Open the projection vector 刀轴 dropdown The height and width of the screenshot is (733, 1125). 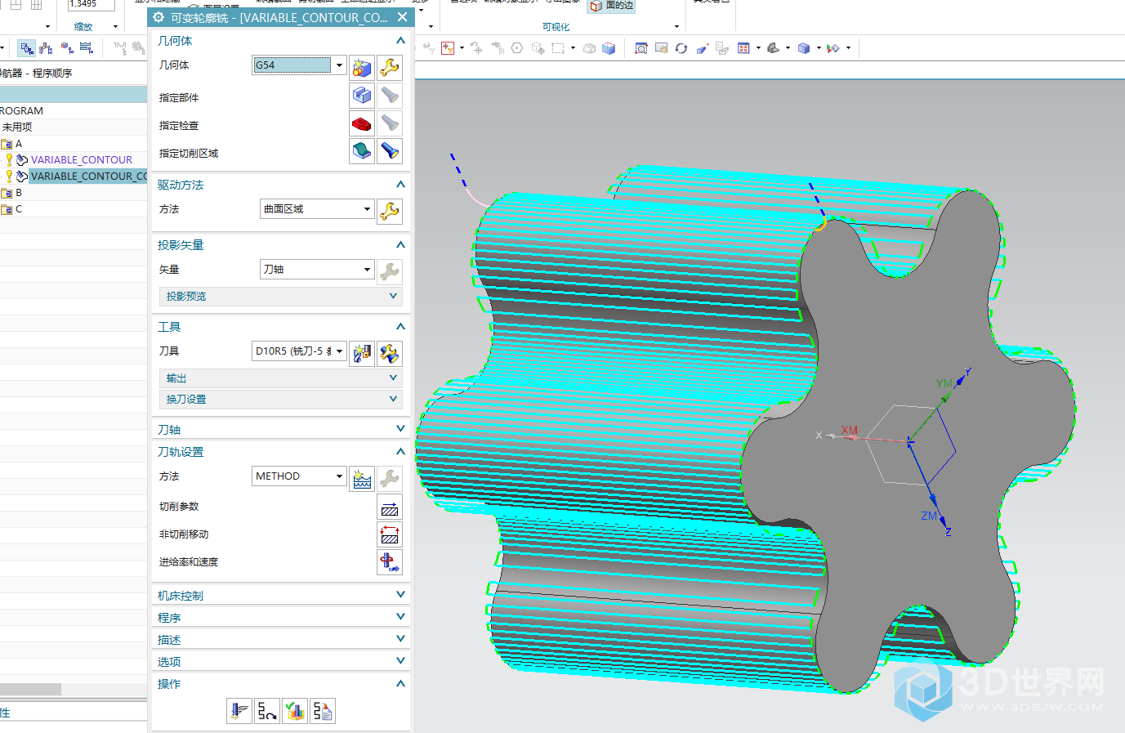[x=367, y=269]
